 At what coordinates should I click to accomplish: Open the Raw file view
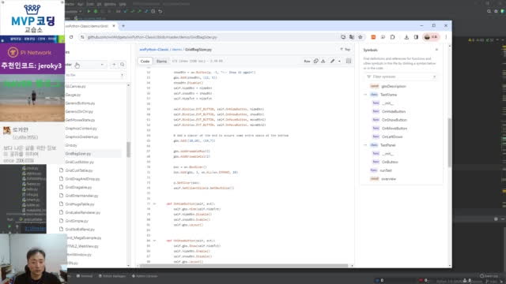click(x=307, y=62)
